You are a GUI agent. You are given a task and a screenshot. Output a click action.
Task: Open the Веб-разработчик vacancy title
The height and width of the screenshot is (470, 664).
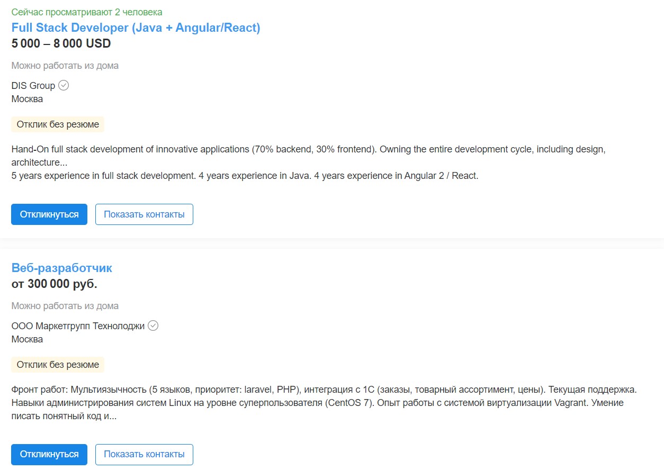pyautogui.click(x=61, y=268)
